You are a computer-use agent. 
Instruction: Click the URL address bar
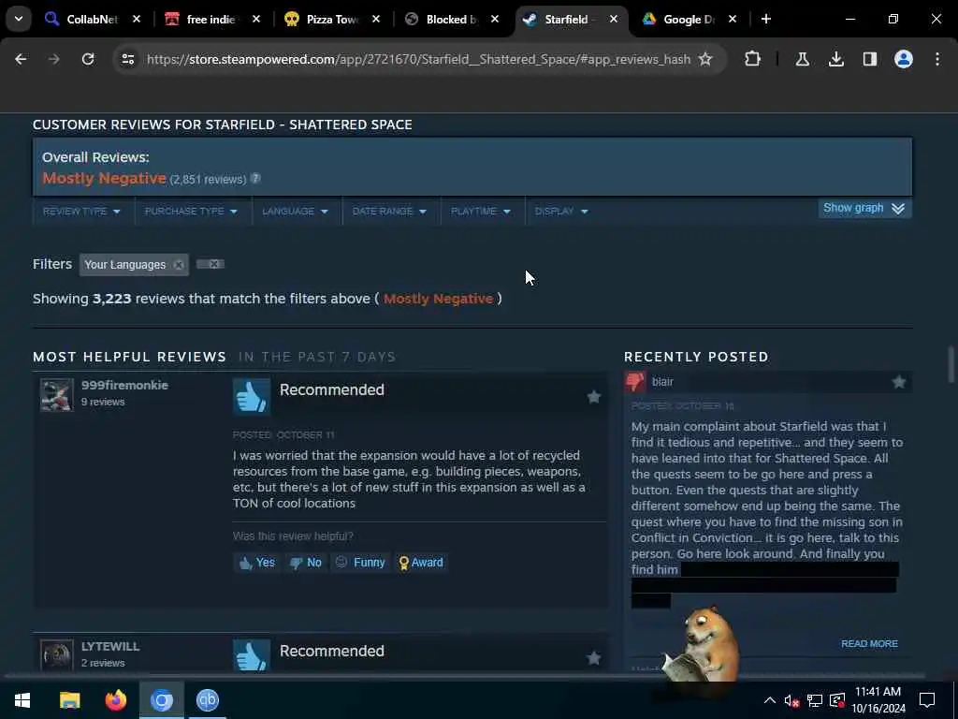pos(418,59)
